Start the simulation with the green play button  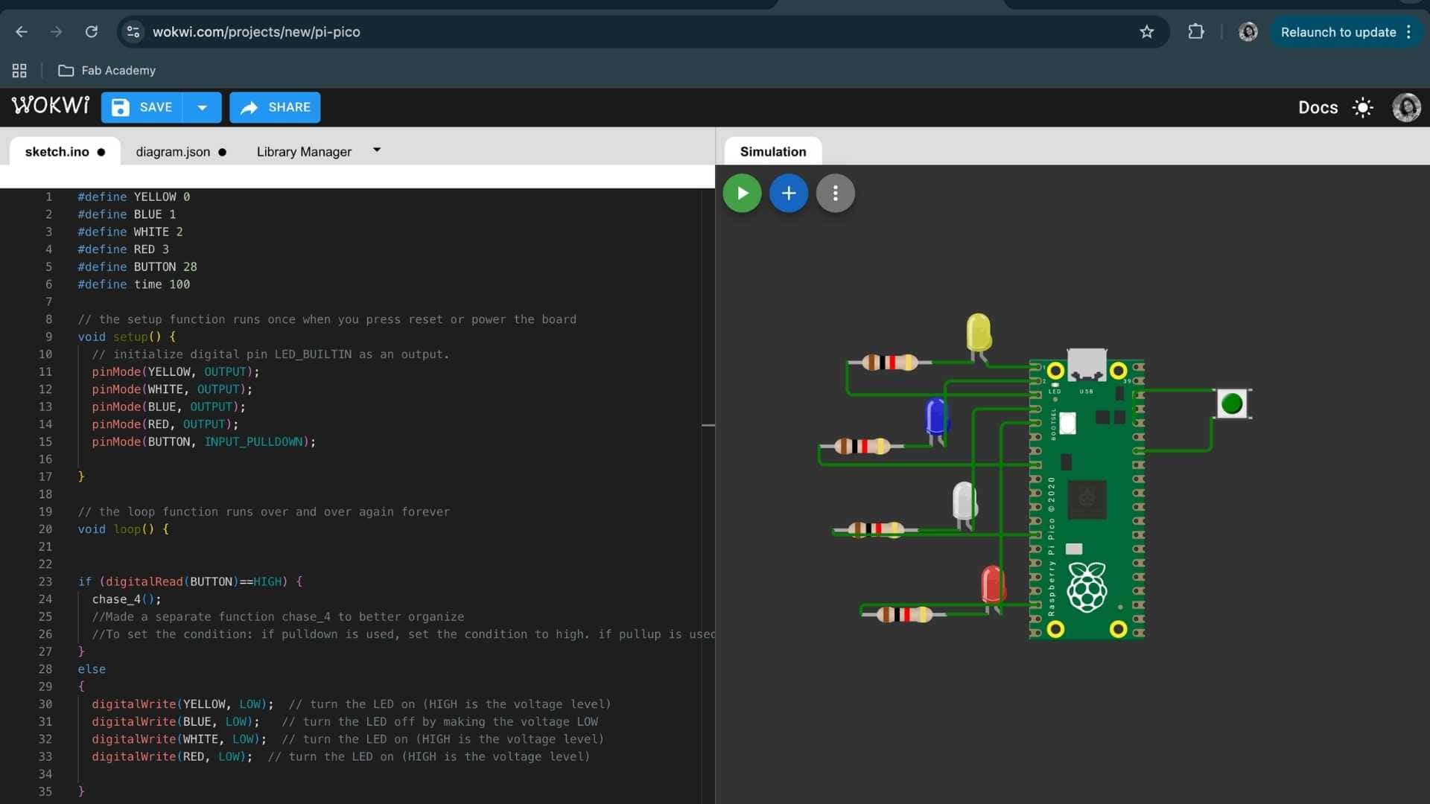click(x=742, y=194)
